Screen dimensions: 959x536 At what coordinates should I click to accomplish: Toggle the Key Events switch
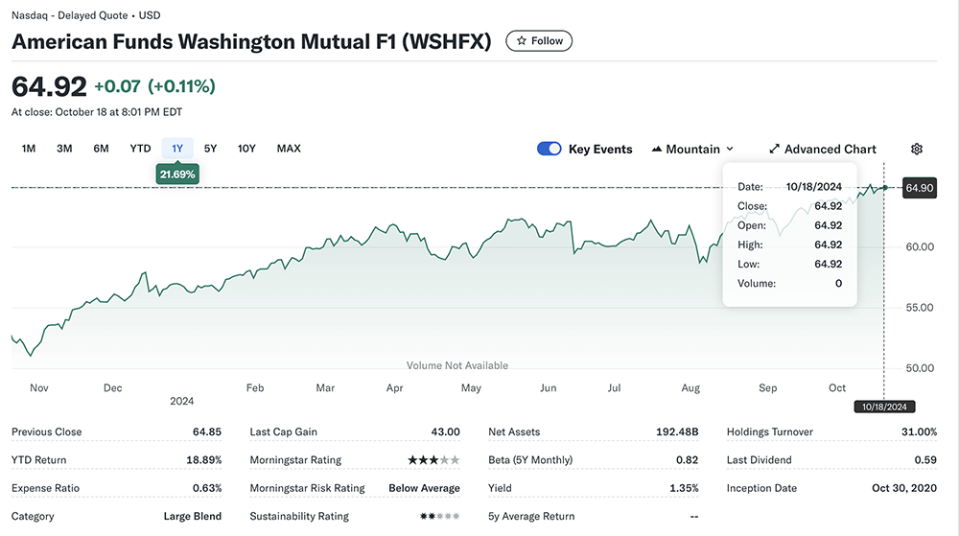pyautogui.click(x=550, y=149)
